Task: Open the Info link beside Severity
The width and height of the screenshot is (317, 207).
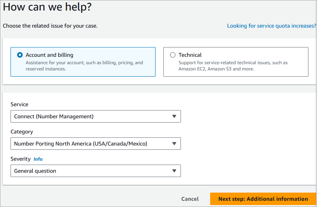Action: coord(38,159)
